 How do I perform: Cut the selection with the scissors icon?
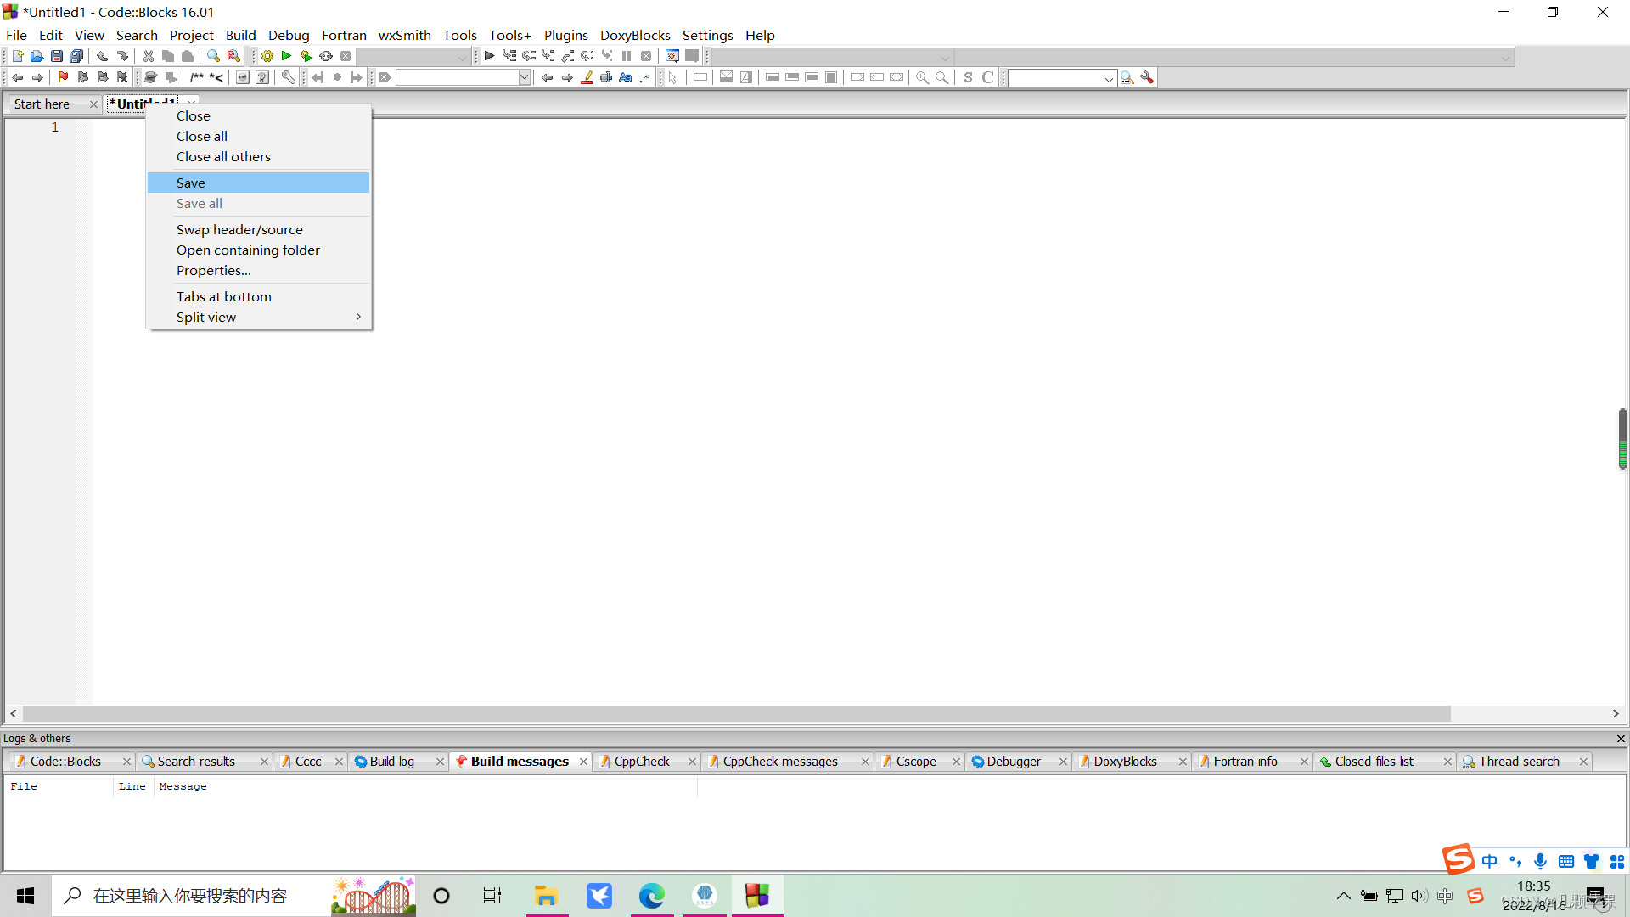pos(149,56)
